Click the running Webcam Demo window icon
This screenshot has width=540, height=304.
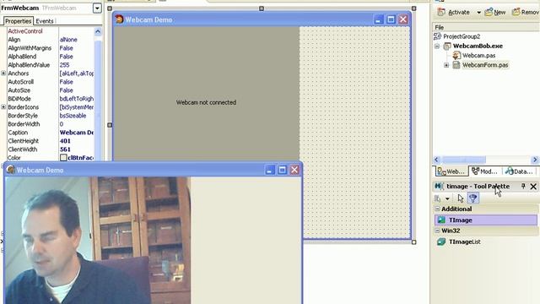pos(11,170)
